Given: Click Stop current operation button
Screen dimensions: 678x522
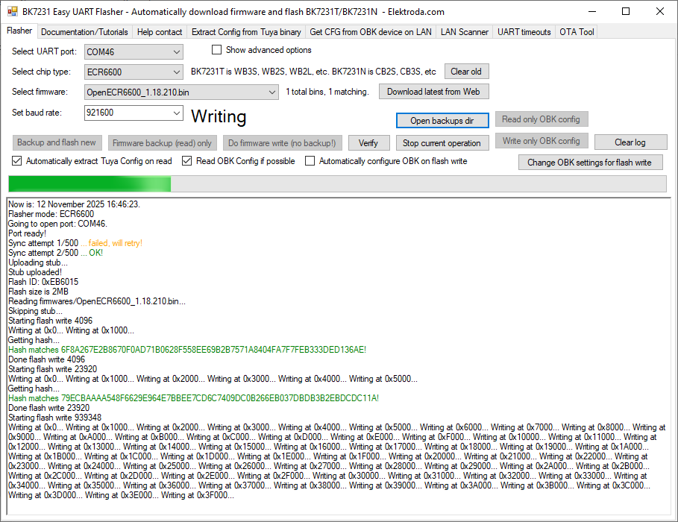Looking at the screenshot, I should click(x=442, y=143).
